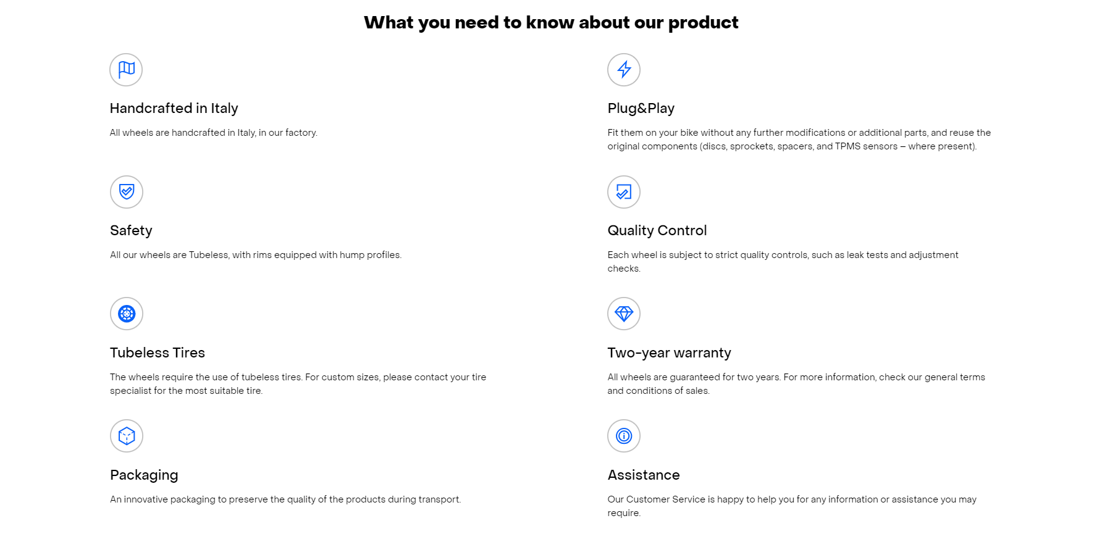The height and width of the screenshot is (555, 1094).
Task: Click the info circle Assistance icon
Action: tap(624, 436)
